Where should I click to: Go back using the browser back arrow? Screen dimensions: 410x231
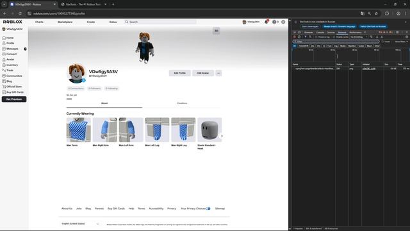click(x=4, y=13)
